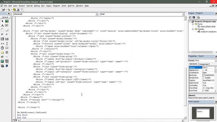Open the Project menu
This screenshot has height=122, width=217.
(22, 6)
